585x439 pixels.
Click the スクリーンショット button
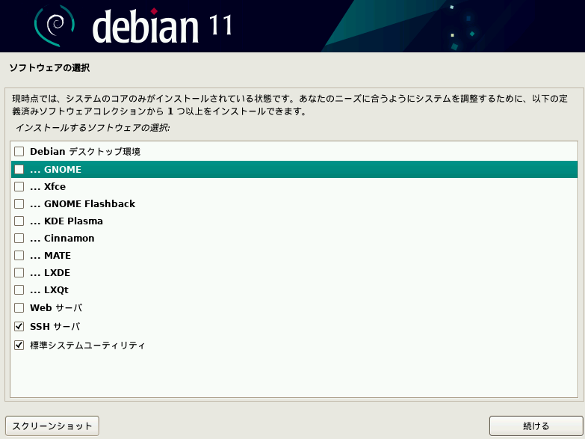52,426
